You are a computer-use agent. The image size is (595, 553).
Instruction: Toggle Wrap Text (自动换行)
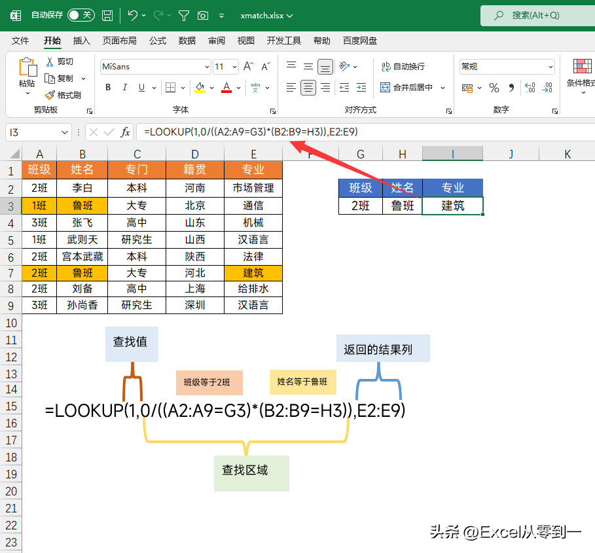pyautogui.click(x=403, y=66)
